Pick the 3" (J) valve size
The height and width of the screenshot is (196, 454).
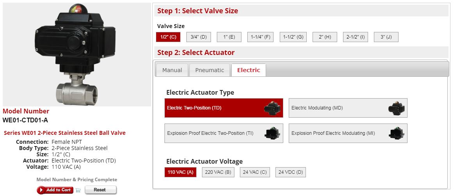coord(386,37)
